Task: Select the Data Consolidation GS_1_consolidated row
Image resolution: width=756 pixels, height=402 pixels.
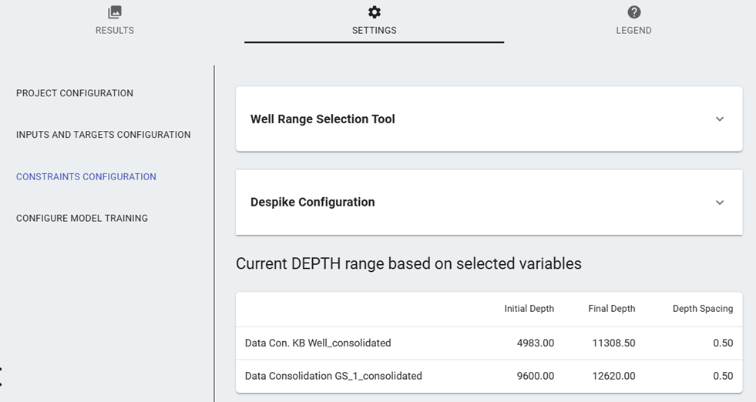Action: coord(334,376)
